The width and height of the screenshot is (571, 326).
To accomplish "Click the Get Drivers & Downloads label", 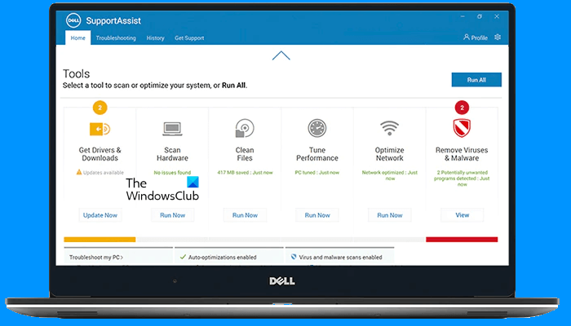I will [x=100, y=154].
